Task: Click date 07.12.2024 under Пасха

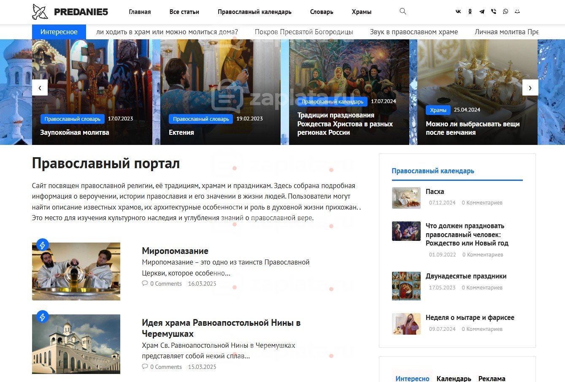Action: [442, 203]
